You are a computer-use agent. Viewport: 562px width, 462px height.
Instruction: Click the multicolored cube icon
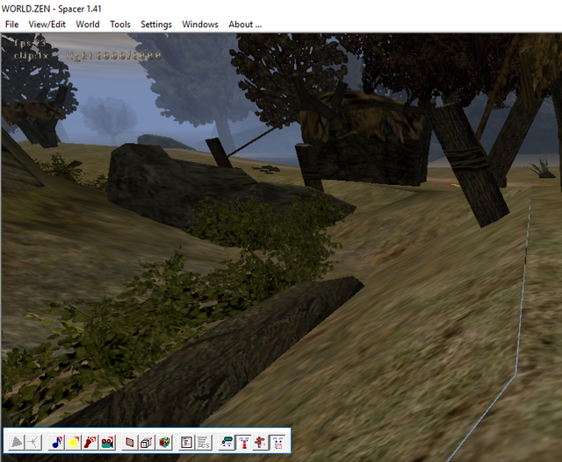tap(164, 443)
